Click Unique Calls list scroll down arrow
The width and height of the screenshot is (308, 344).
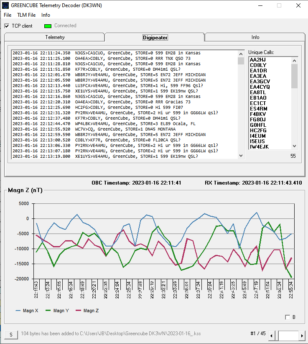click(295, 146)
